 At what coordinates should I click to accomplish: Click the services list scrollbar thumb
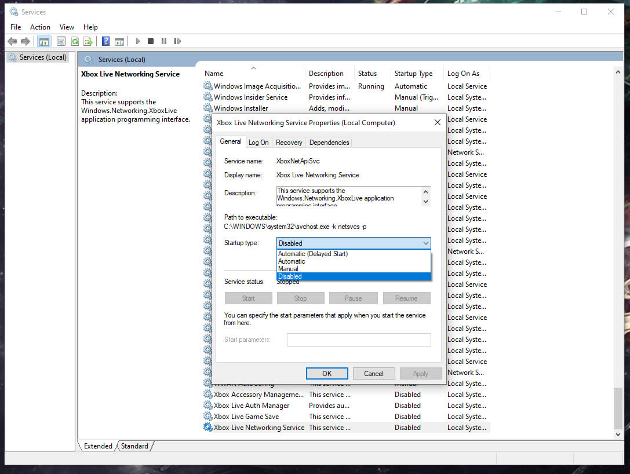pyautogui.click(x=618, y=409)
